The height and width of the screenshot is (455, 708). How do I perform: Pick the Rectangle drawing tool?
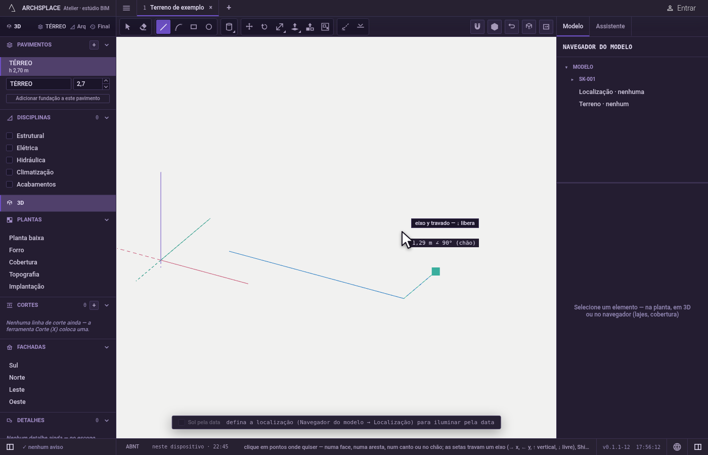[x=194, y=27]
